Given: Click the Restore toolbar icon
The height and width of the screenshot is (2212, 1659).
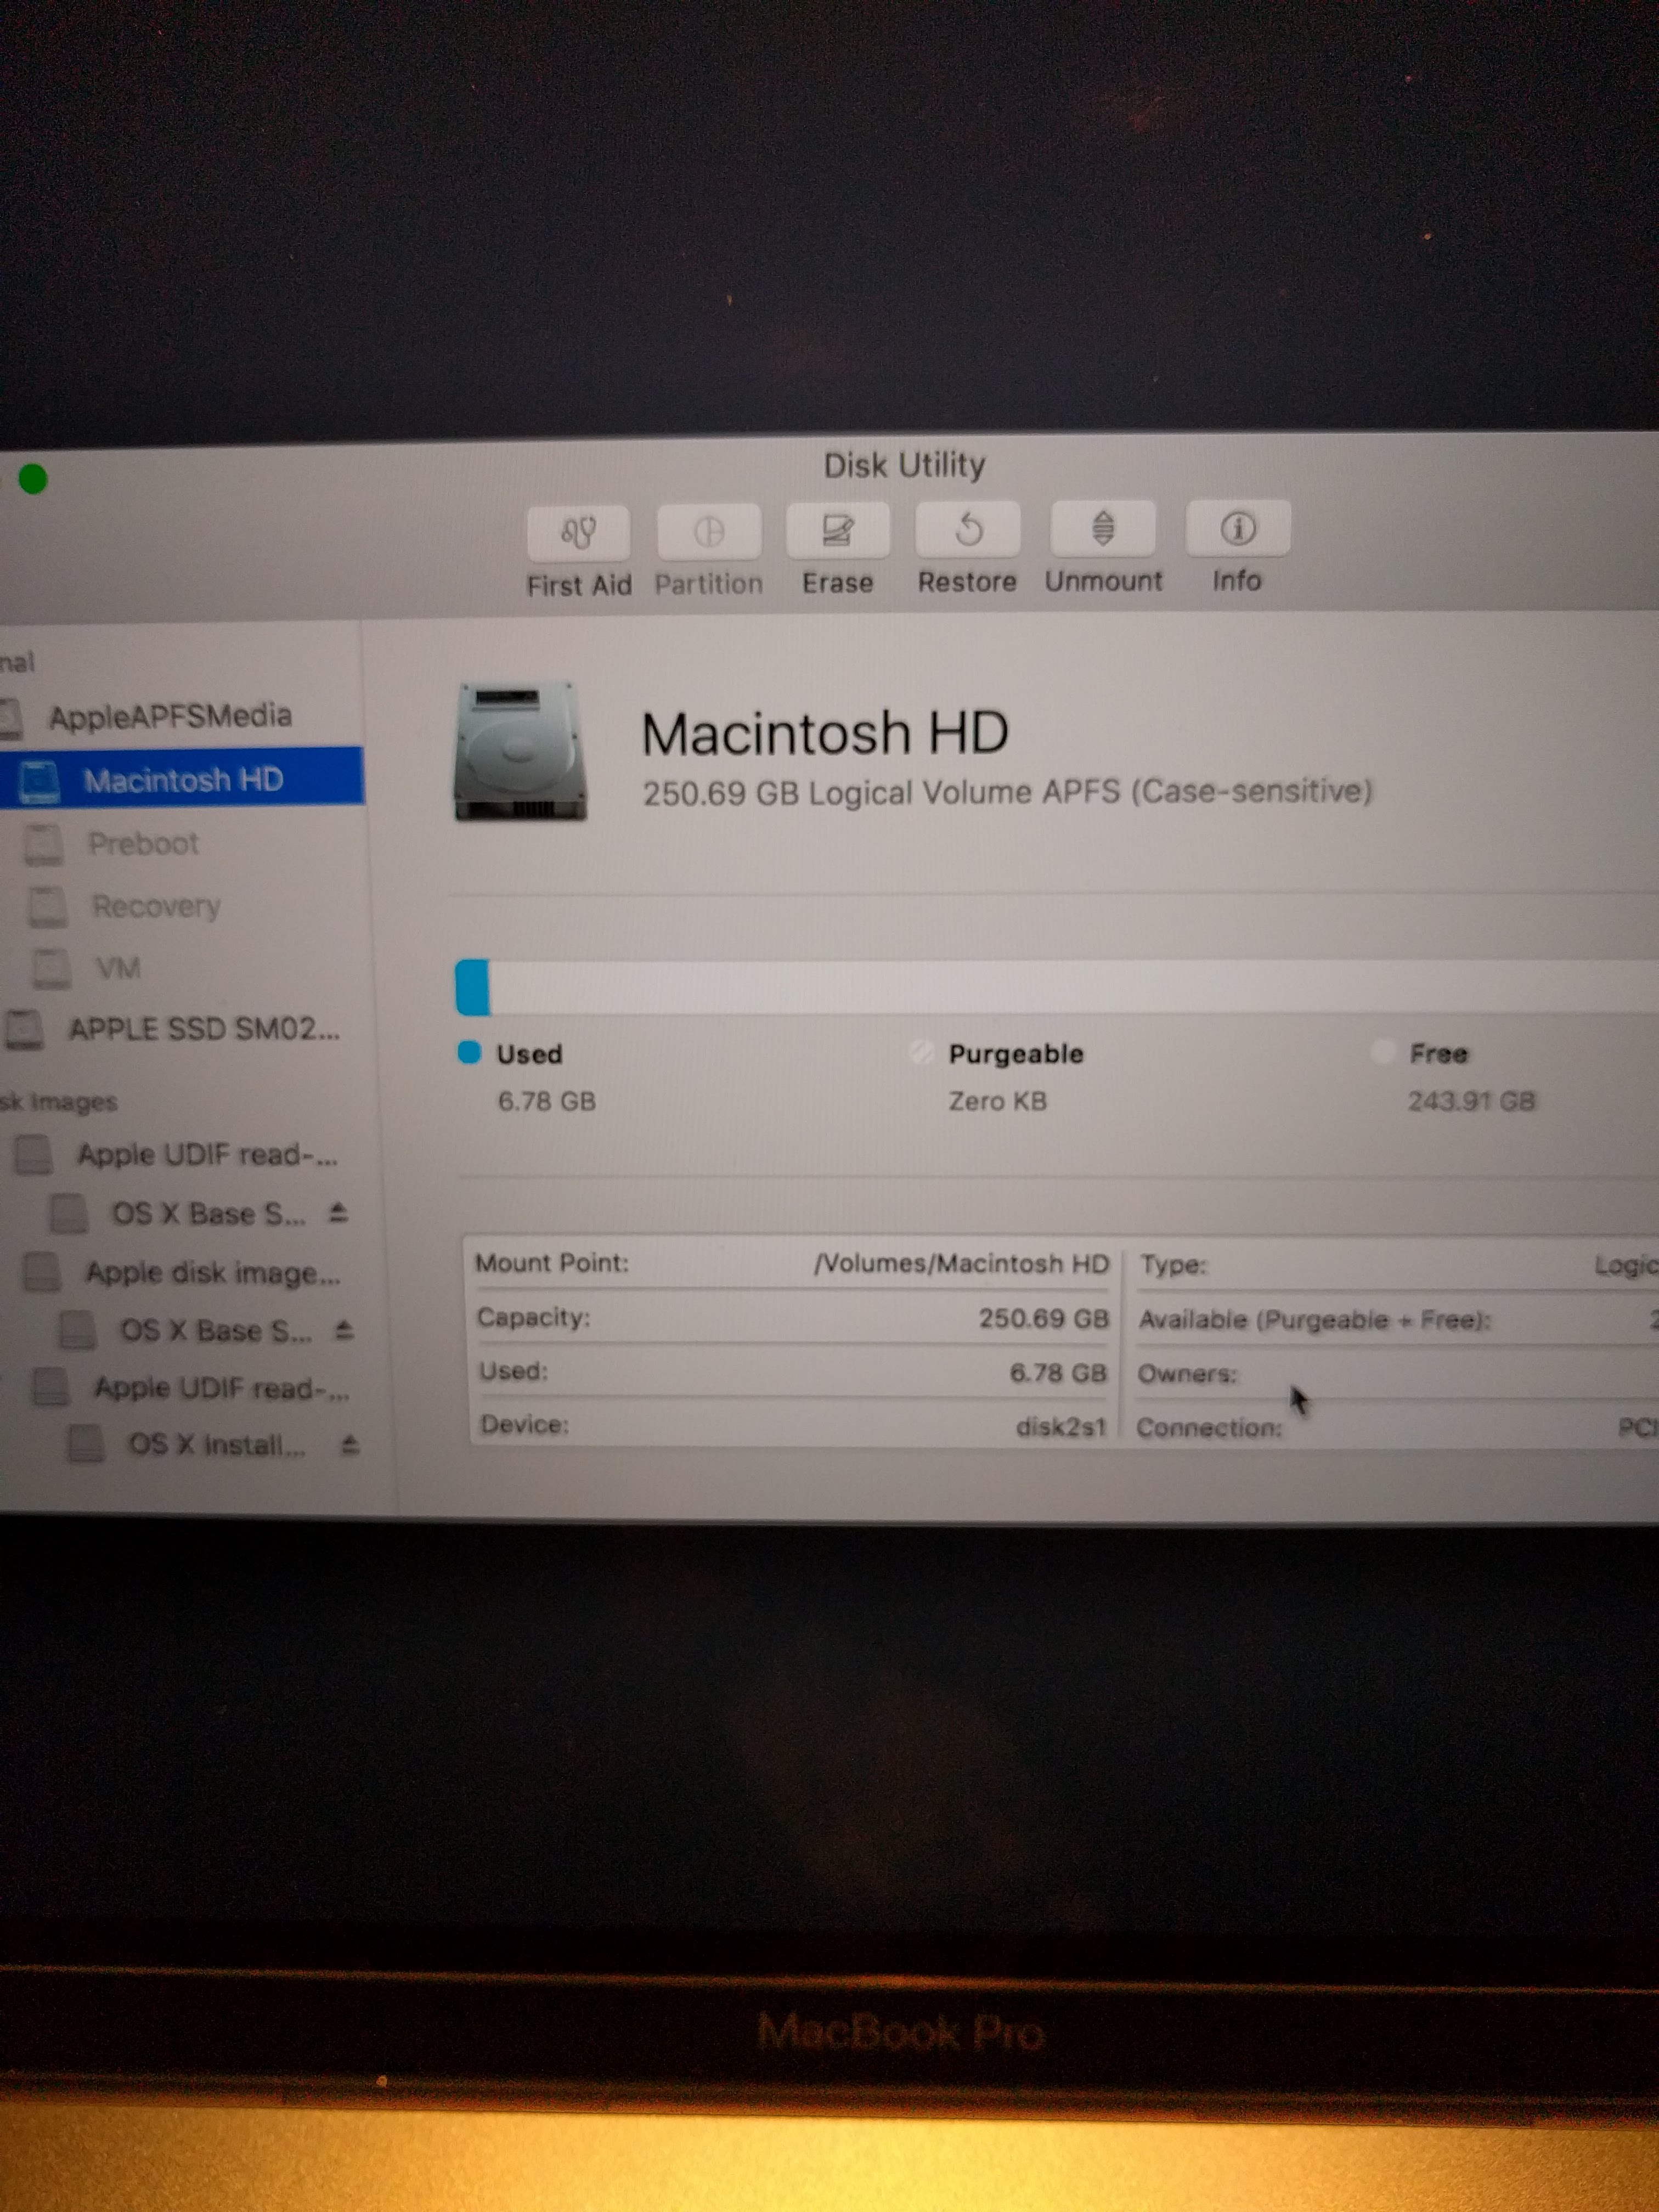Looking at the screenshot, I should 967,530.
